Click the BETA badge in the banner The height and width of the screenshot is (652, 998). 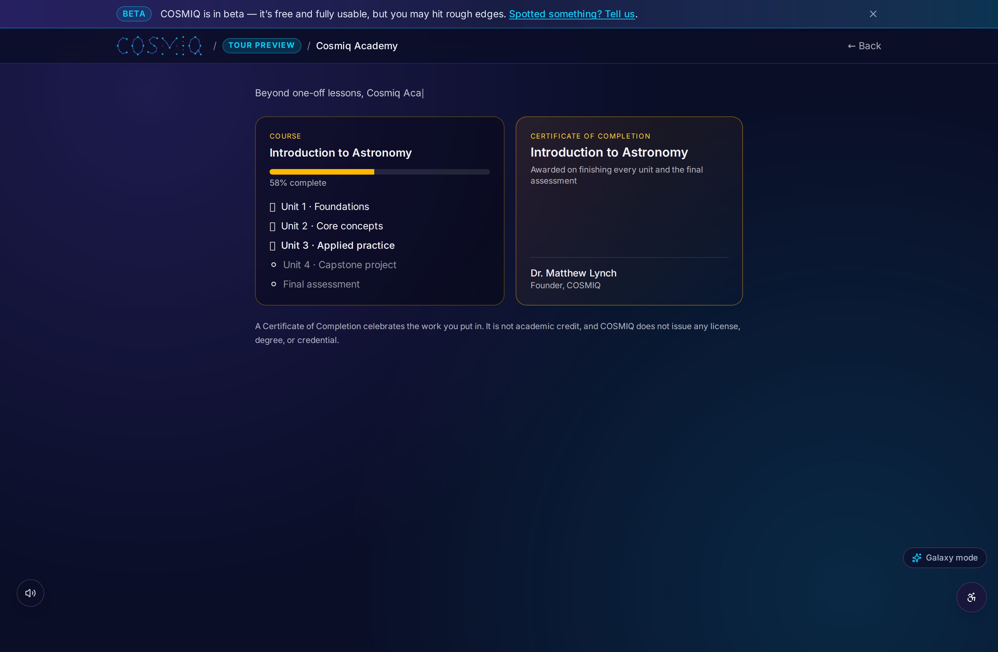tap(134, 14)
